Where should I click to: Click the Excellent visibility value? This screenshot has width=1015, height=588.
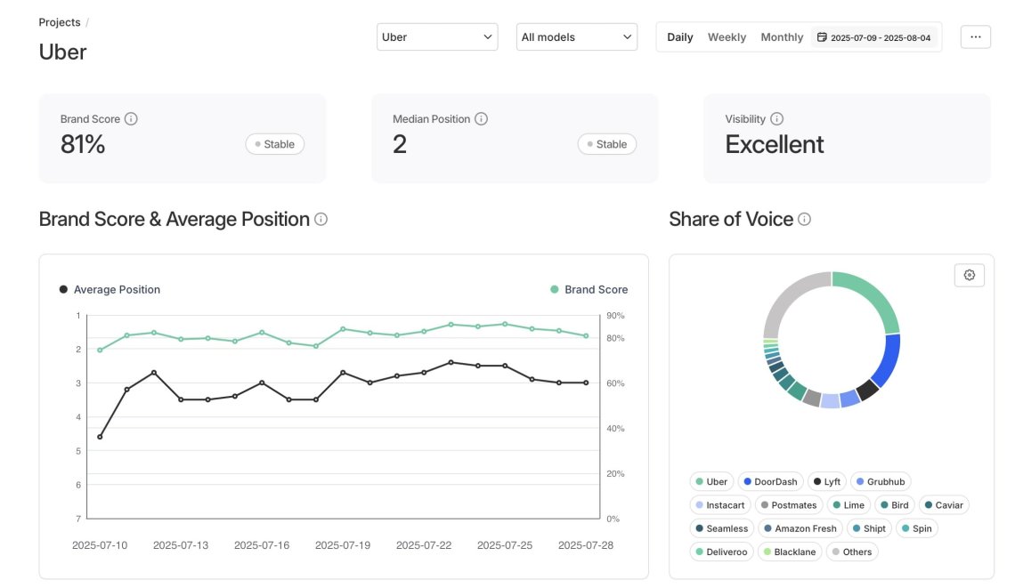point(775,144)
